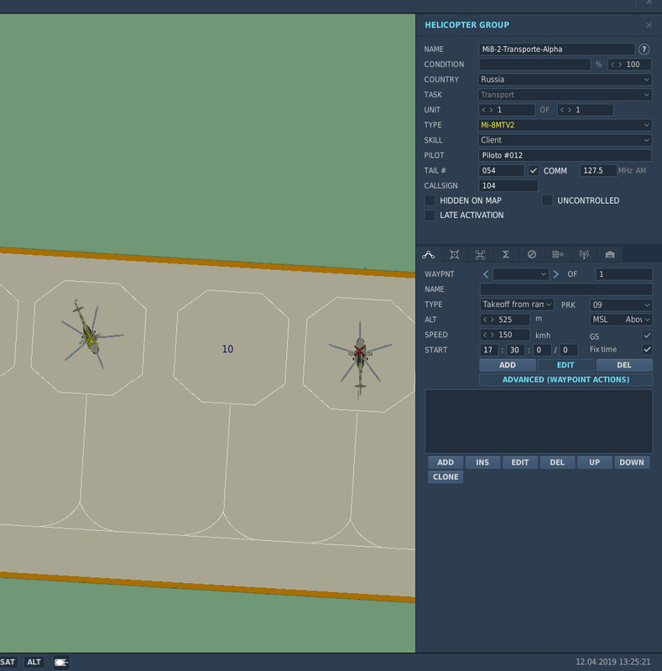Click the empty waypoint actions list box

click(x=539, y=422)
